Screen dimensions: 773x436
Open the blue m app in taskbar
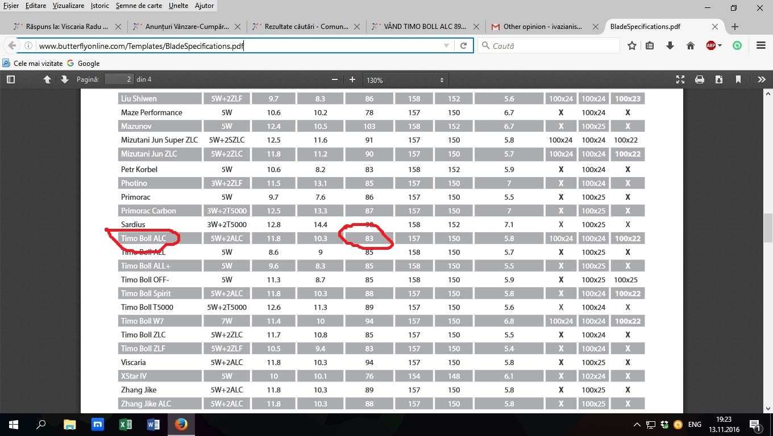97,425
